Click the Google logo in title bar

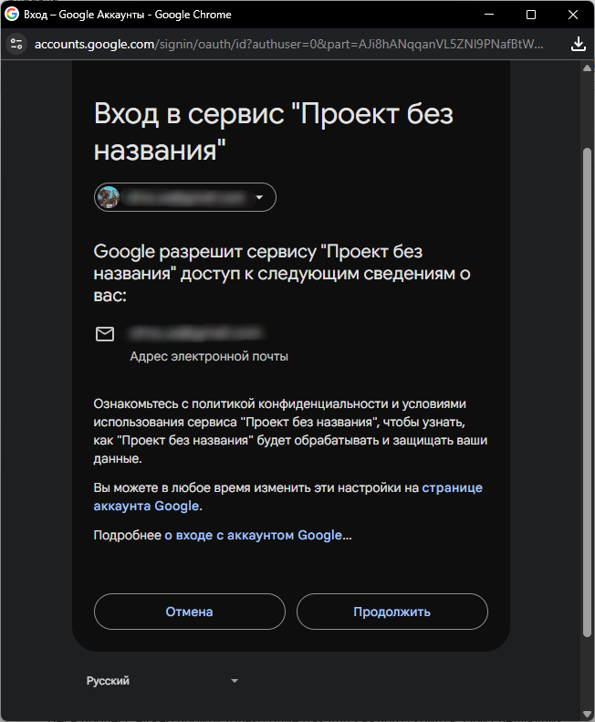coord(12,14)
